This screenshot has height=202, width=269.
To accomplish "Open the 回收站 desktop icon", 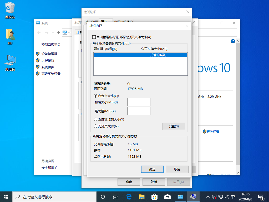I will pos(9,8).
